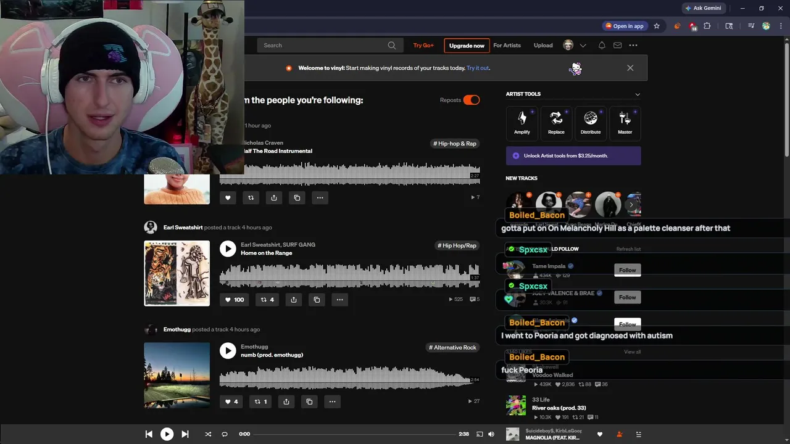
Task: Click the volume speaker icon
Action: point(491,434)
